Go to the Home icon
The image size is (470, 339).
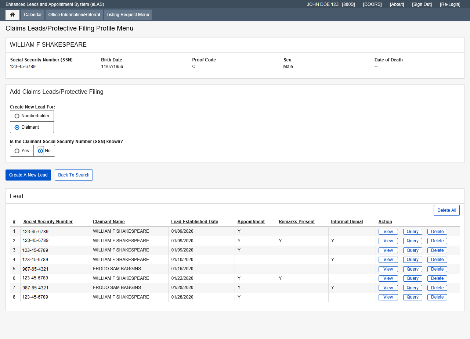(12, 15)
